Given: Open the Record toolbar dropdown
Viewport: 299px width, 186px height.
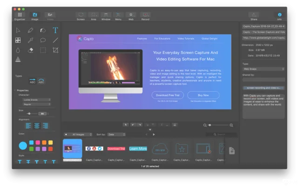Looking at the screenshot, I should pos(145,15).
